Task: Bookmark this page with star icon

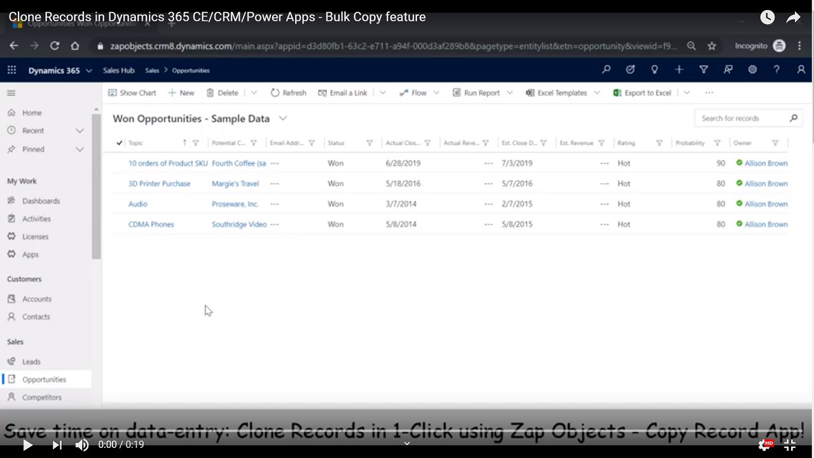Action: click(712, 46)
